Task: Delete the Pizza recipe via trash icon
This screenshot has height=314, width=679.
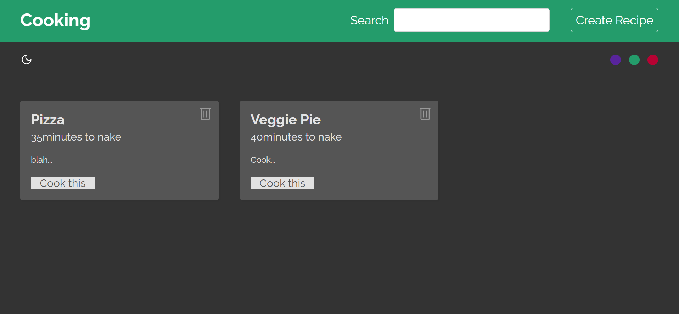Action: [x=205, y=114]
